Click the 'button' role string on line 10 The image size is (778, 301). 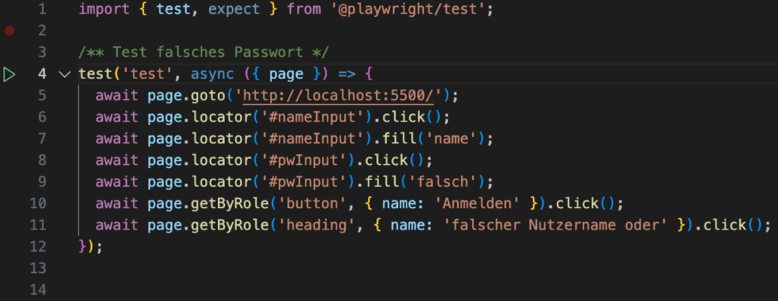pos(312,203)
